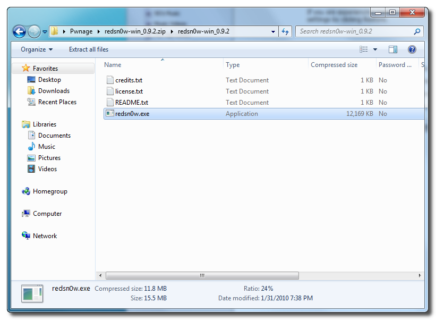The height and width of the screenshot is (320, 436).
Task: Click the Music note icon
Action: [x=31, y=146]
